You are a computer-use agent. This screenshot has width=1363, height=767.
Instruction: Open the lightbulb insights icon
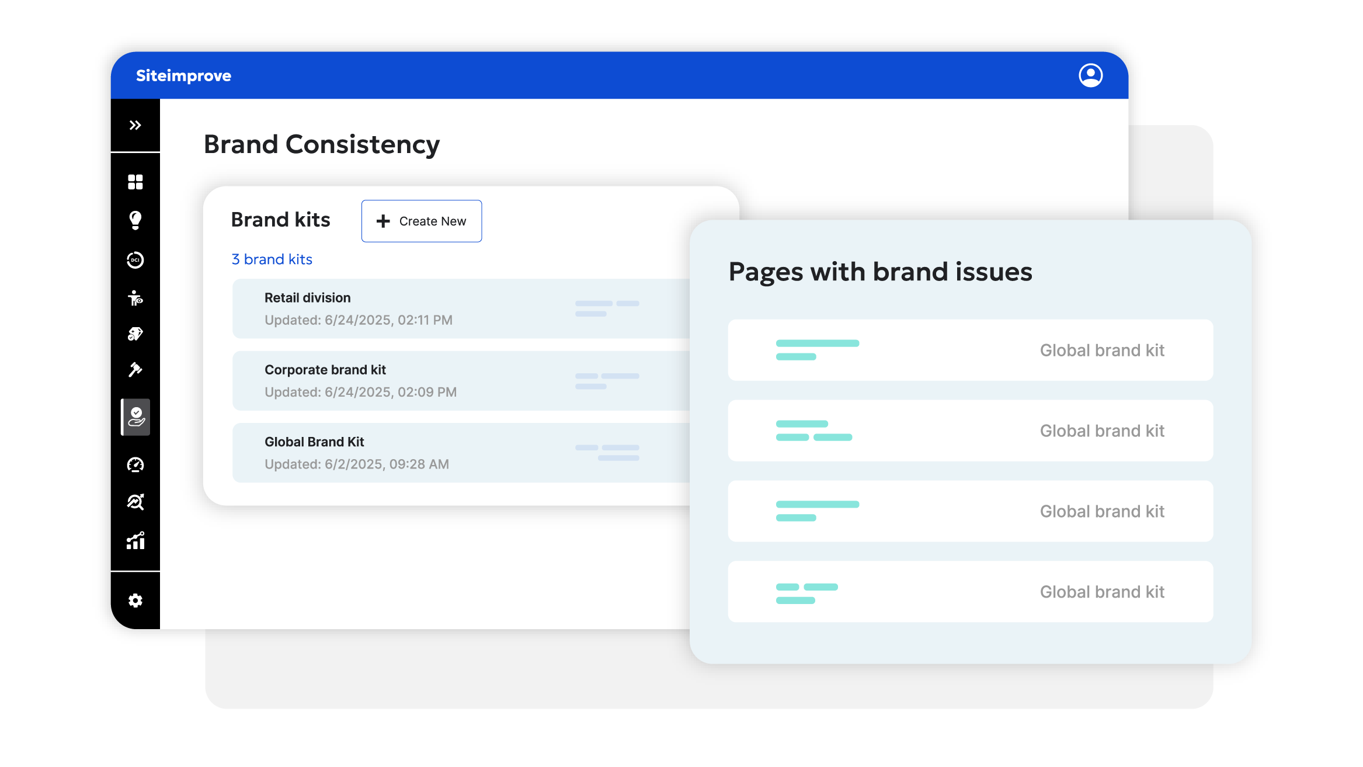135,220
